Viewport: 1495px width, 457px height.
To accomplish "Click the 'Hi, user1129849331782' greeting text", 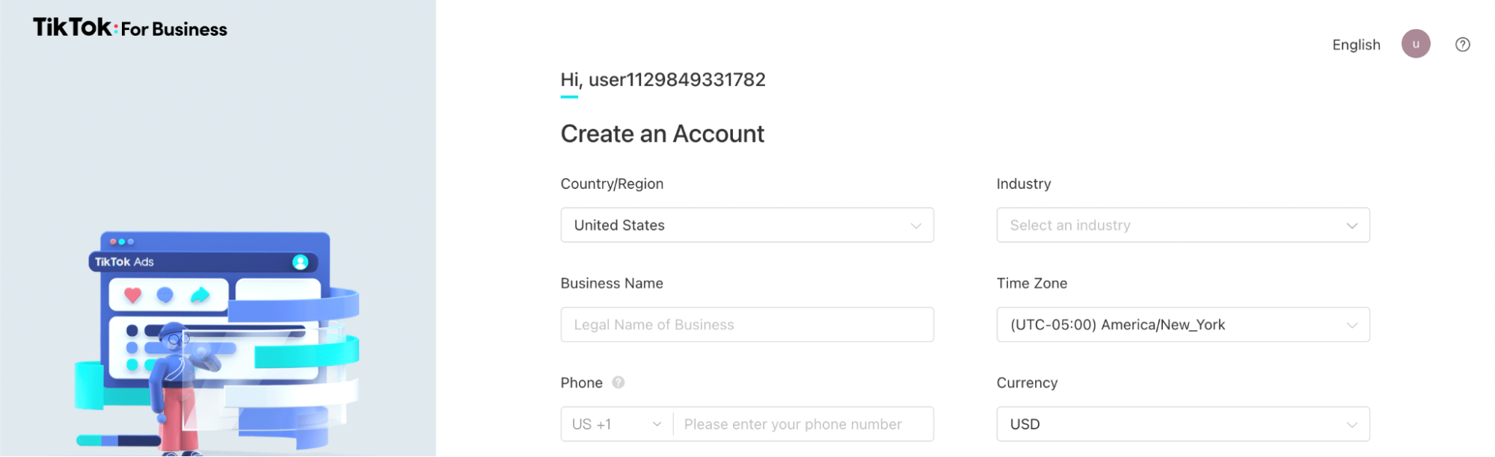I will click(x=663, y=80).
